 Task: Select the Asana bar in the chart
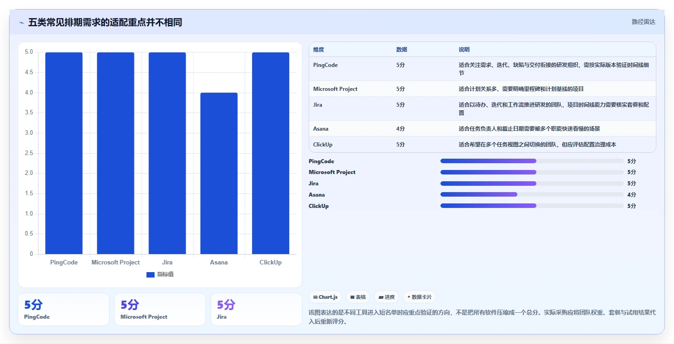[x=219, y=174]
